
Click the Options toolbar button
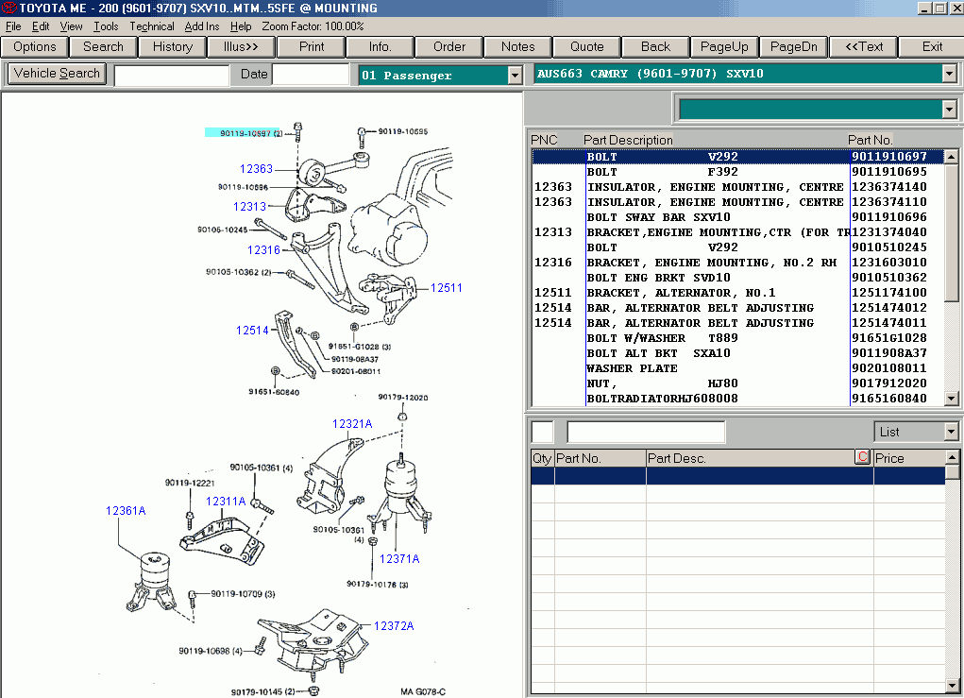(34, 46)
